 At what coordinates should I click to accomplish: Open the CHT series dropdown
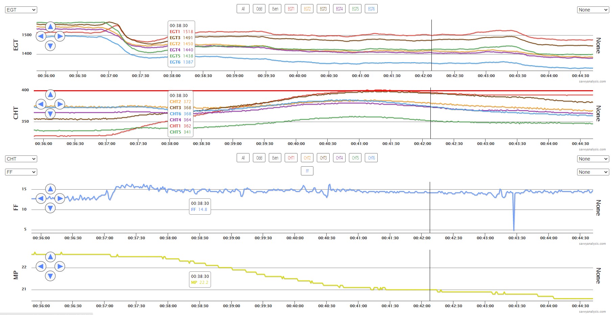[21, 159]
